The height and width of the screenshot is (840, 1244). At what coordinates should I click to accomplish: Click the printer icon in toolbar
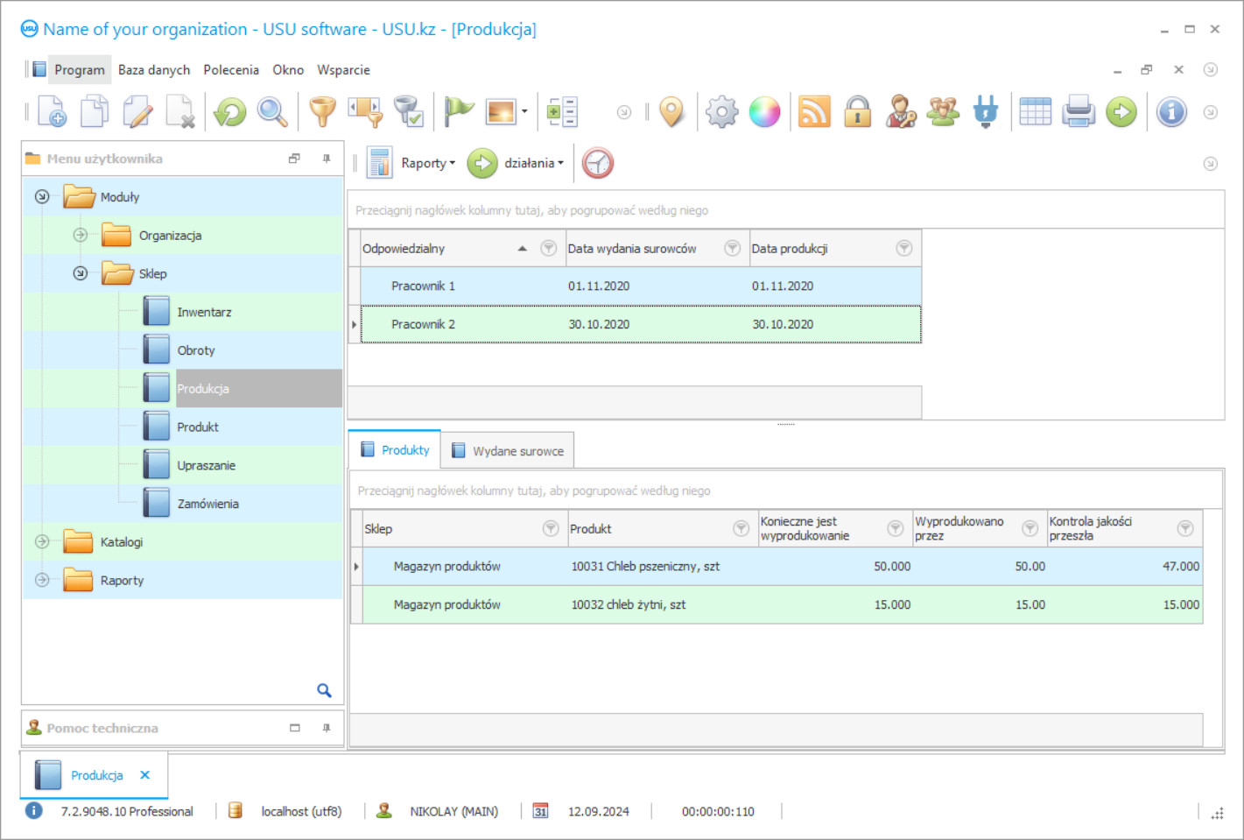pos(1078,112)
